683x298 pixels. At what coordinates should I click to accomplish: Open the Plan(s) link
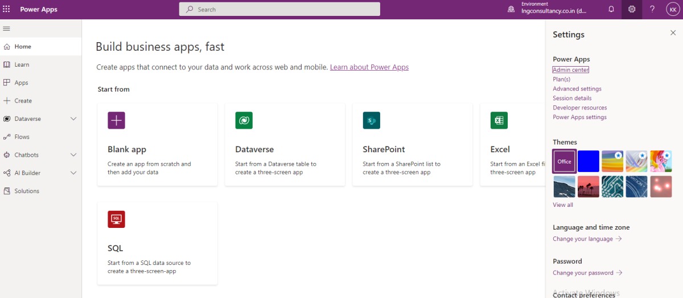click(x=562, y=79)
